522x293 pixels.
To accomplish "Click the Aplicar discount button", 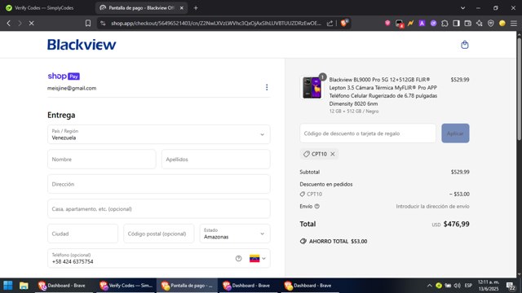I will 455,133.
